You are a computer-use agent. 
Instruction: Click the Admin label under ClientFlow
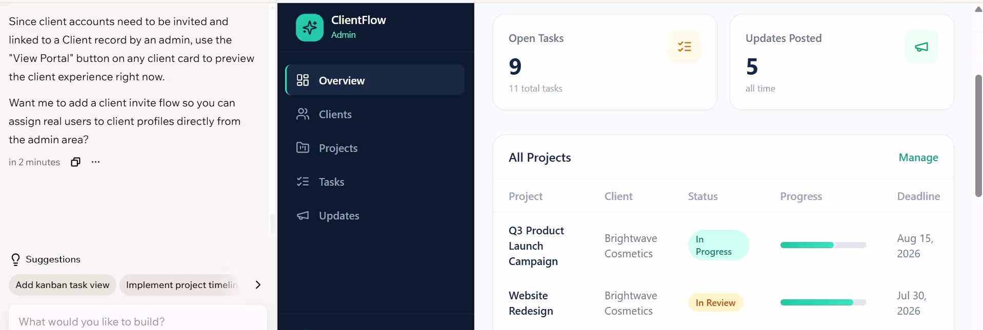pyautogui.click(x=344, y=35)
